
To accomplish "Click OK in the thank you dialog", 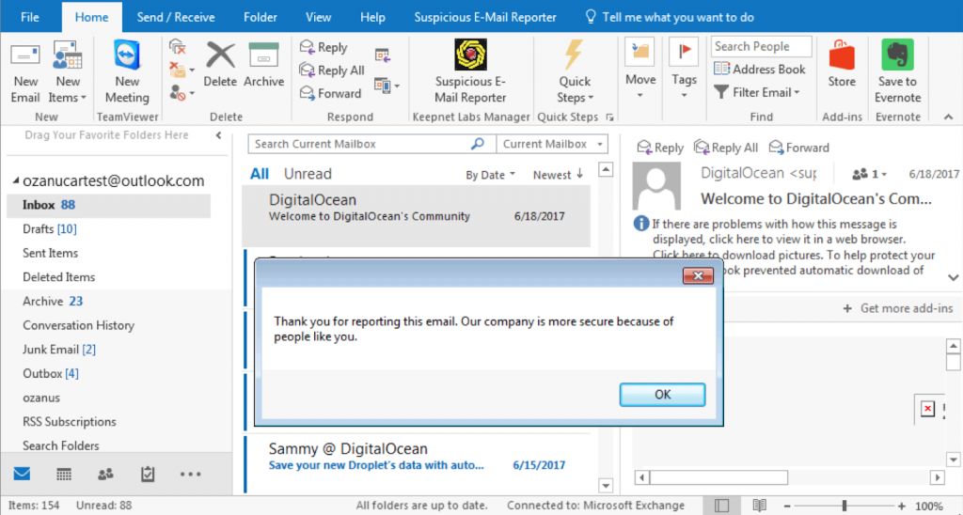I will 662,395.
